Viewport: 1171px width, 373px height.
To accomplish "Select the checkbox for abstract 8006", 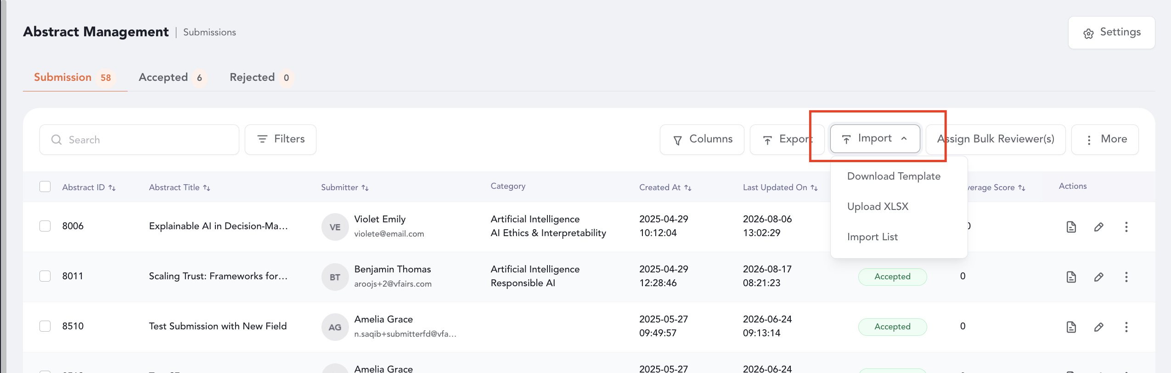I will coord(45,226).
